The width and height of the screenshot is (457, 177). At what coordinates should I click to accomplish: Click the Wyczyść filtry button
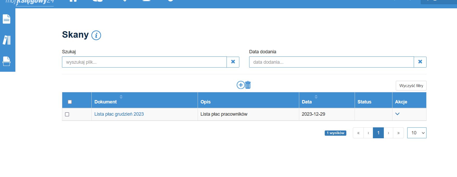pos(411,86)
